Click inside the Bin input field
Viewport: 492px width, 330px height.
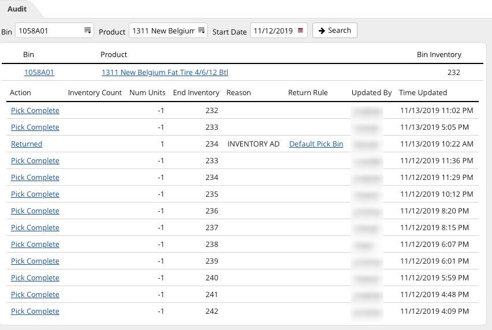point(49,31)
